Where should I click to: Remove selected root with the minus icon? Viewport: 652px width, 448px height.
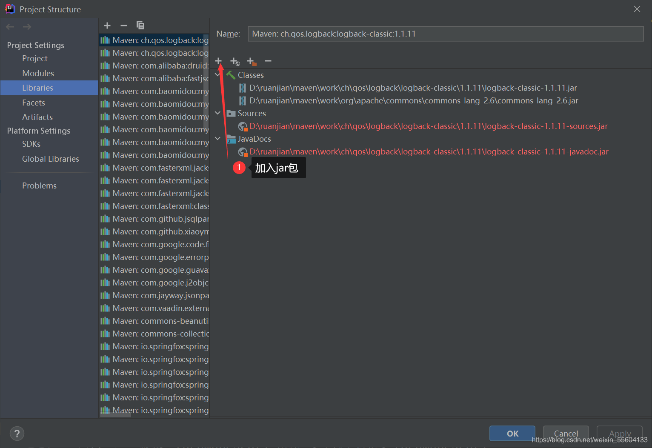click(x=268, y=61)
